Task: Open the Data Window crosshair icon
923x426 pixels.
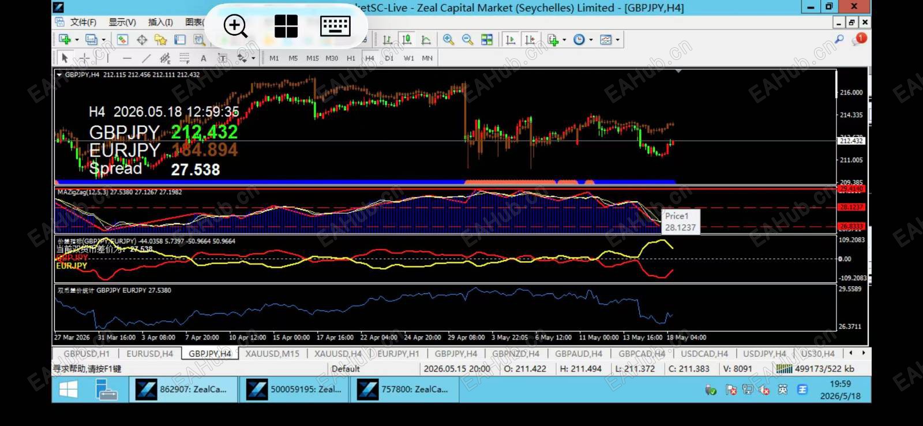Action: 142,39
